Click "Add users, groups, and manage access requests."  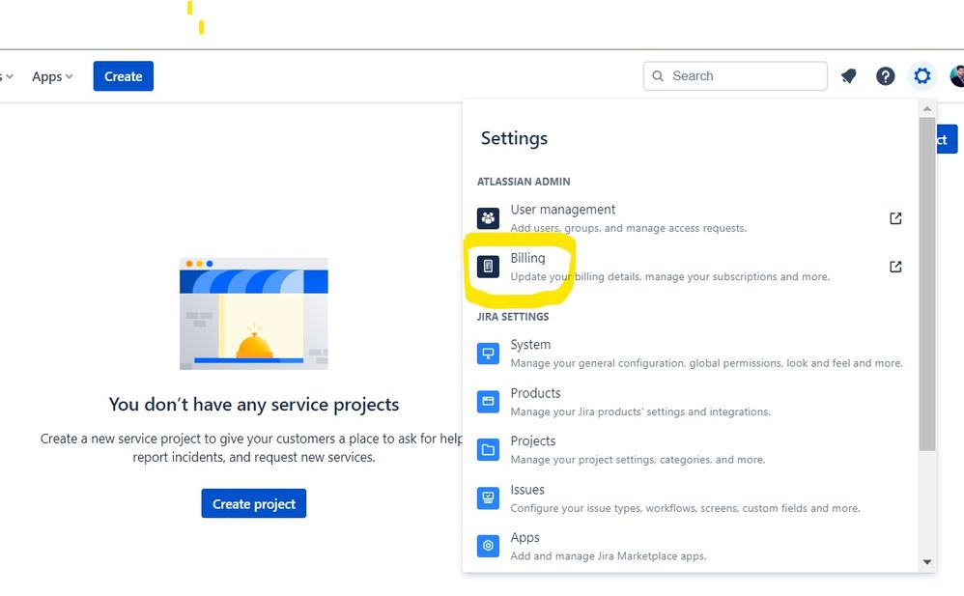pyautogui.click(x=628, y=228)
